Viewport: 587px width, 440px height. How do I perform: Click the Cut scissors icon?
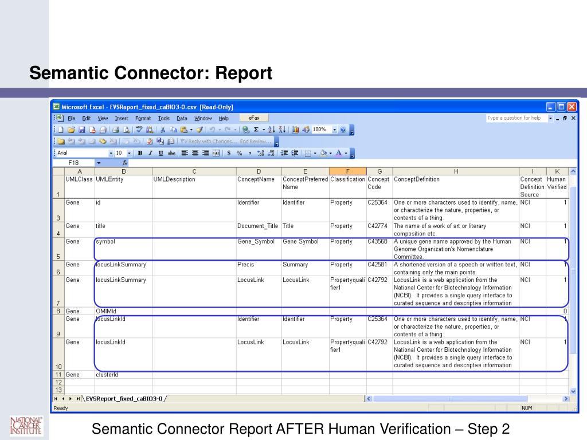[163, 130]
